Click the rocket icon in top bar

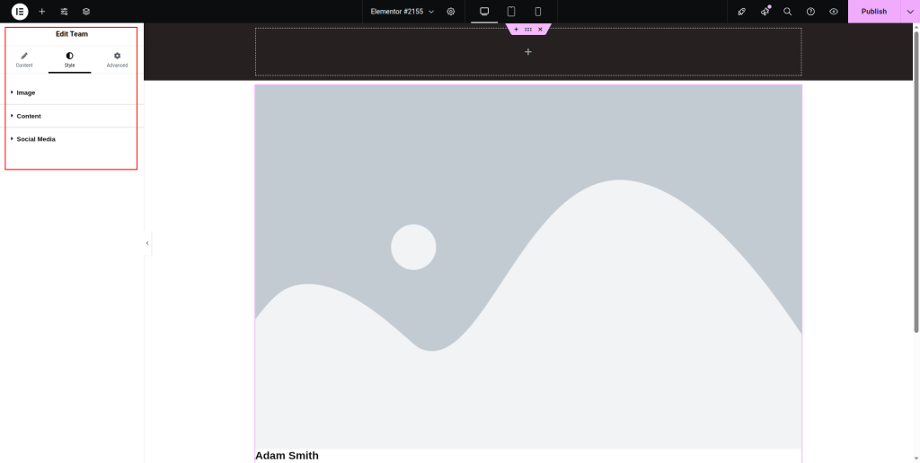click(x=741, y=11)
